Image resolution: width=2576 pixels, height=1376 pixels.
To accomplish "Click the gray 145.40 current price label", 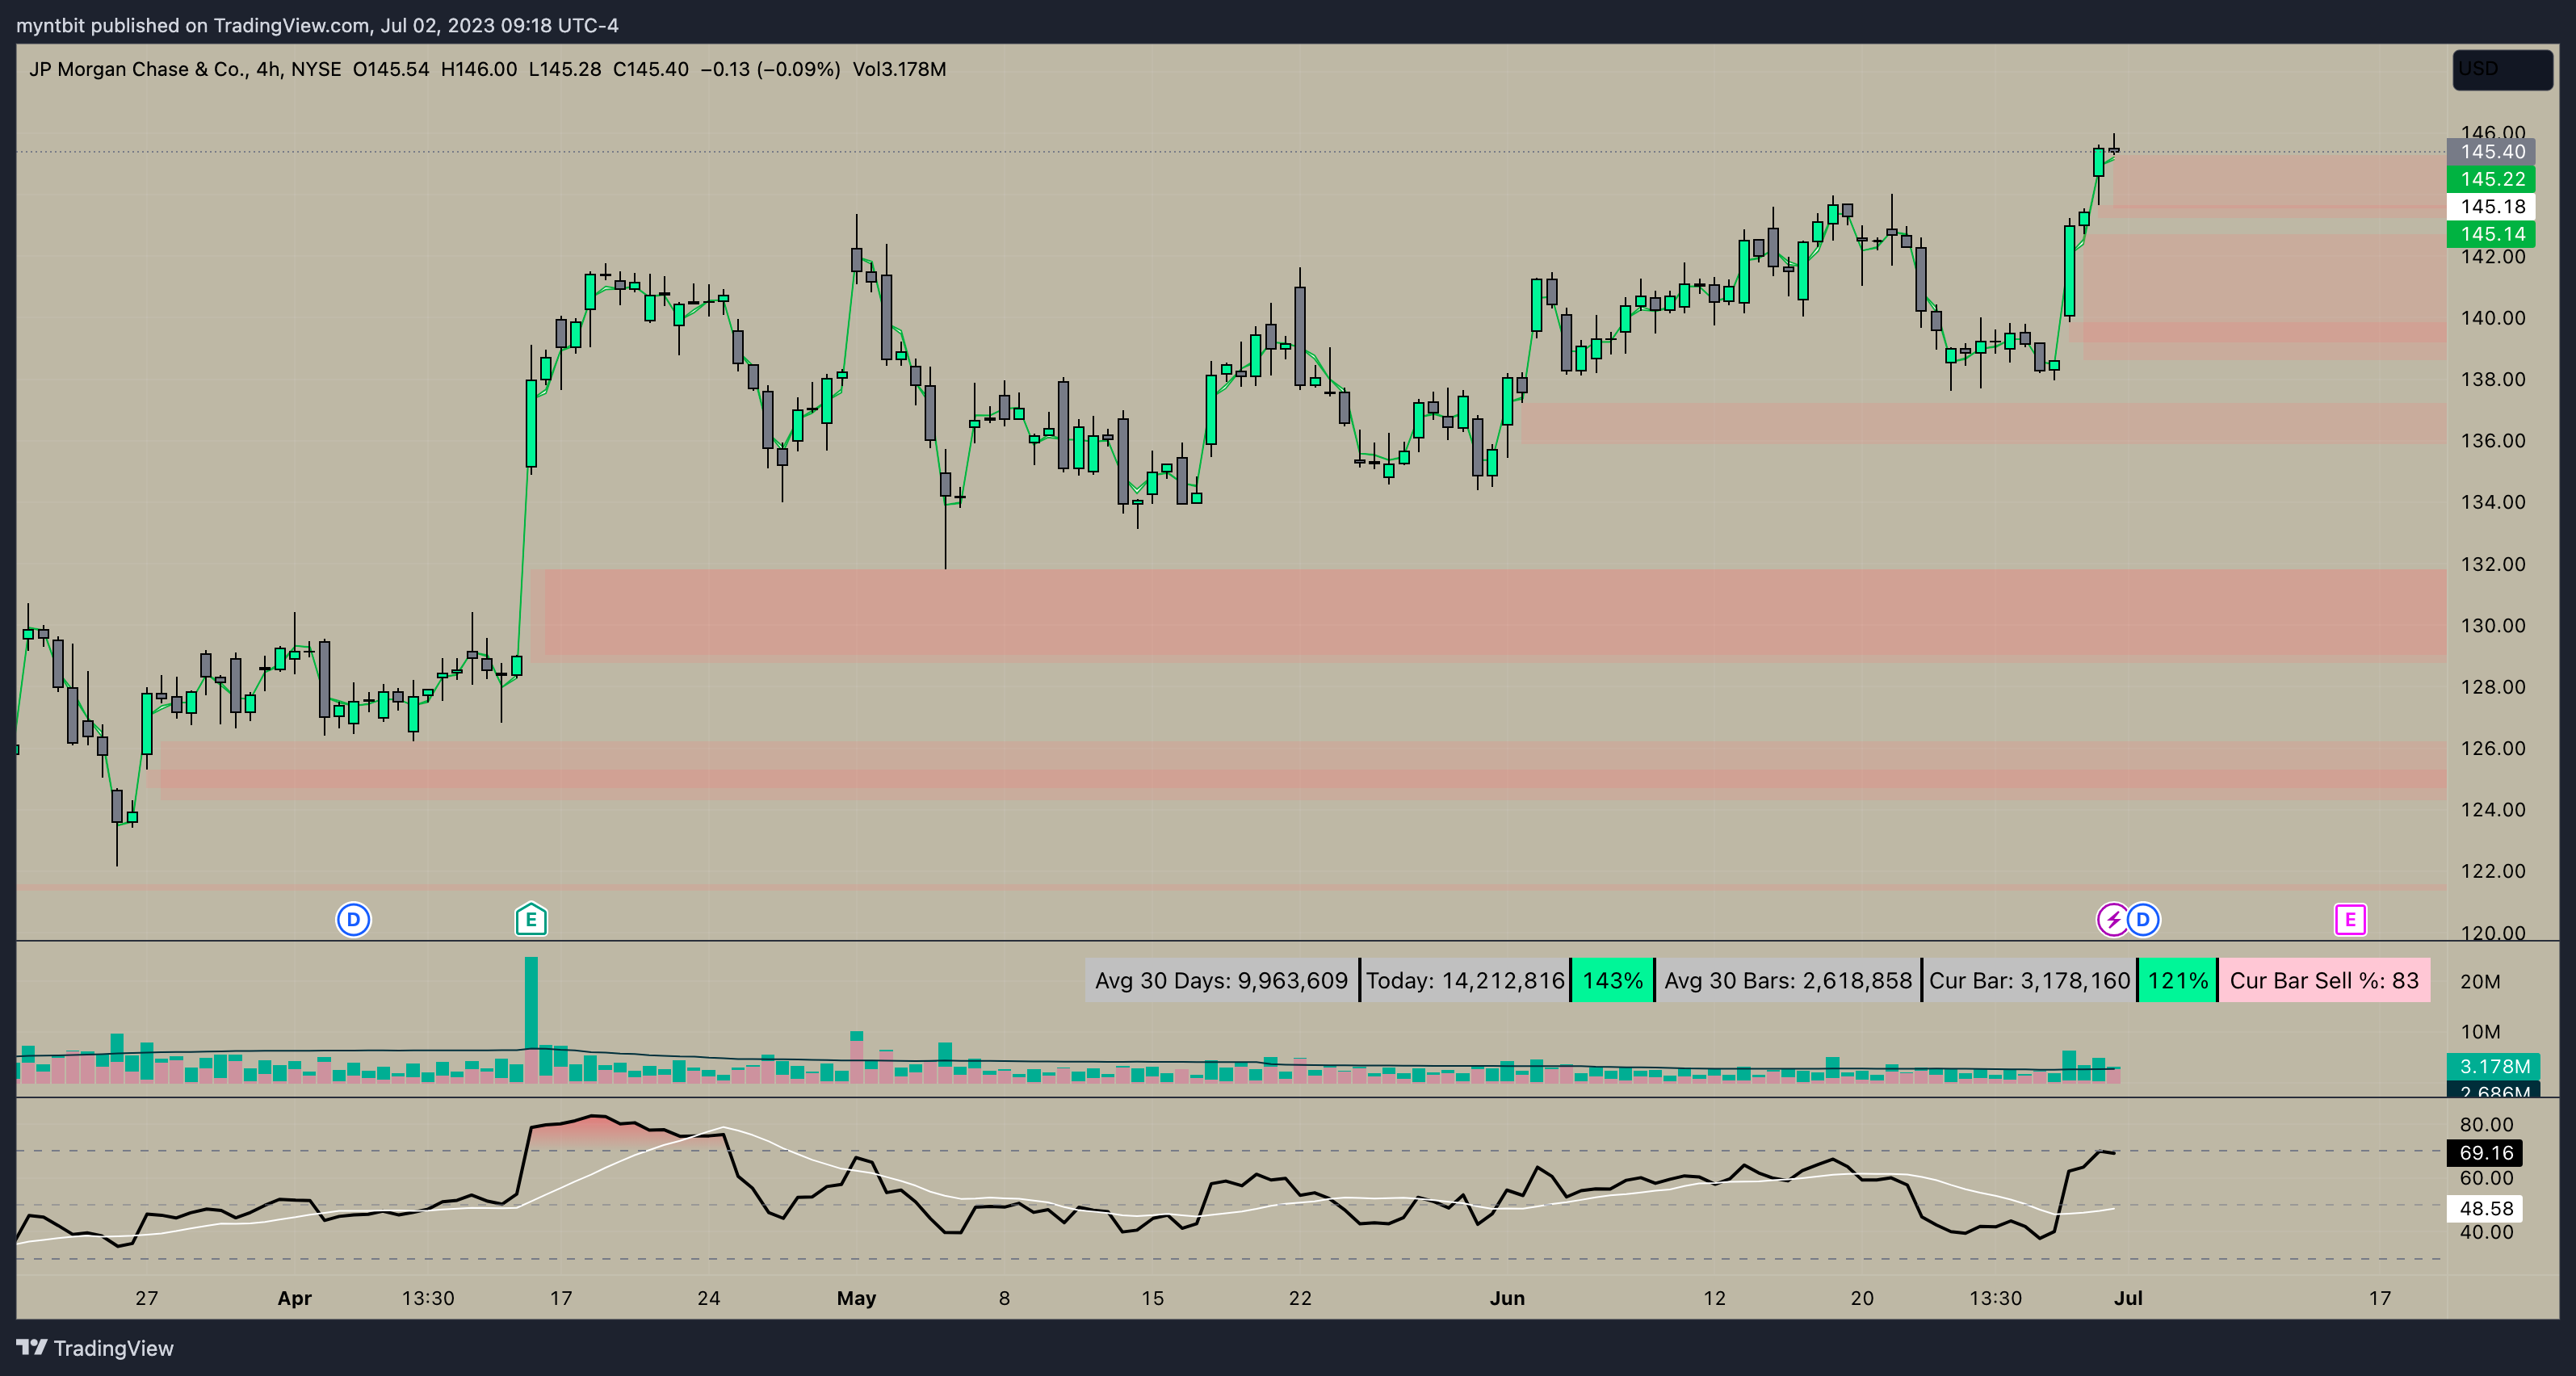I will (x=2492, y=152).
